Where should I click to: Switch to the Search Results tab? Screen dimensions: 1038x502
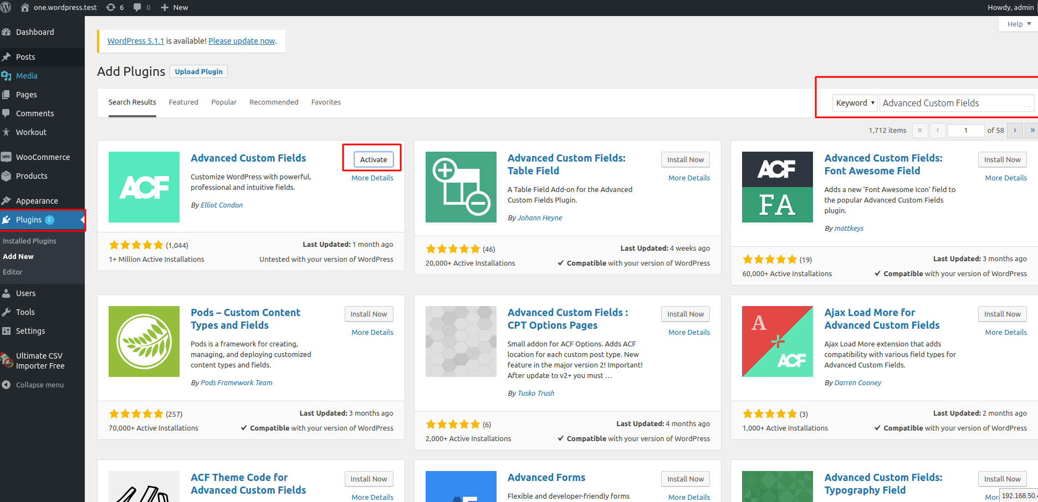(x=132, y=102)
